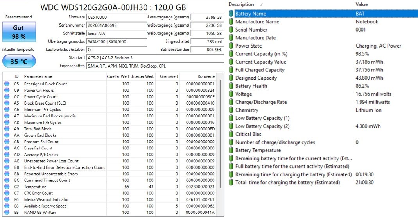Click the Description column header
This screenshot has height=217, width=418.
(x=290, y=4)
